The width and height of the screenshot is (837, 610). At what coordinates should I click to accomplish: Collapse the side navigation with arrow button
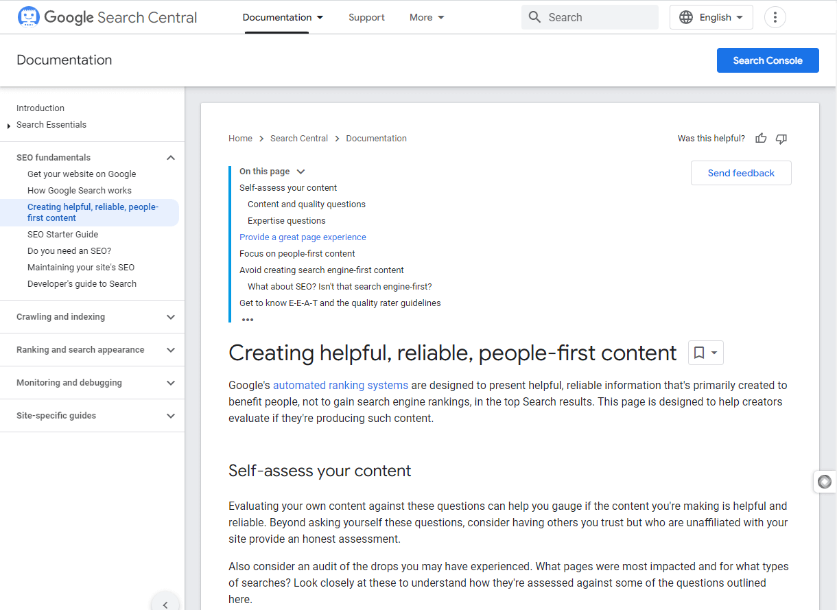pyautogui.click(x=165, y=604)
